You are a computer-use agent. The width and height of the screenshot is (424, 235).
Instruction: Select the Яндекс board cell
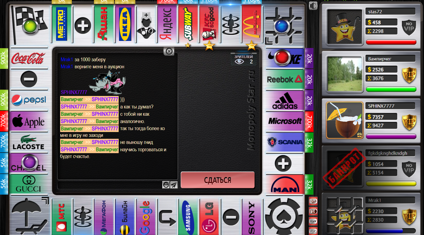tap(167, 24)
